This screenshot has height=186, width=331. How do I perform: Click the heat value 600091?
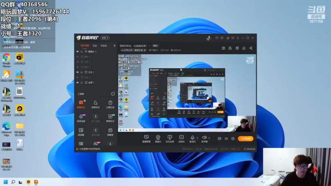(177, 50)
